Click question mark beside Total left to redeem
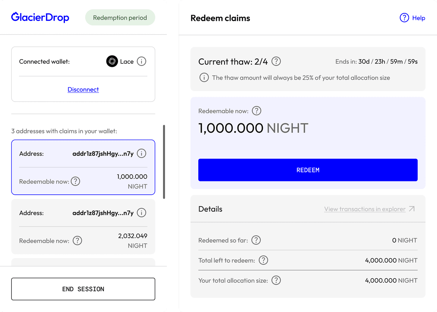437x312 pixels. 263,260
